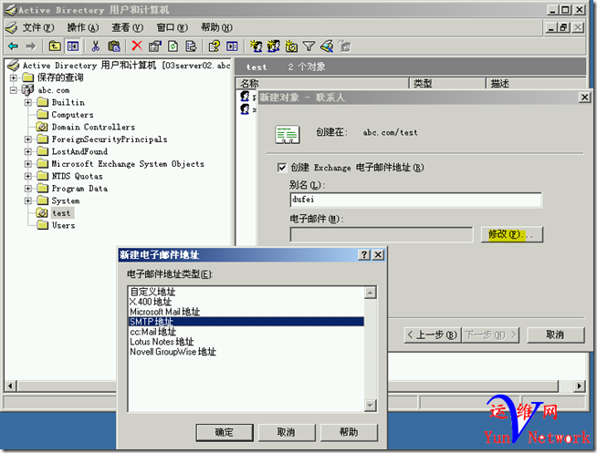Click the Export list icon
The height and width of the screenshot is (453, 597).
click(x=191, y=46)
